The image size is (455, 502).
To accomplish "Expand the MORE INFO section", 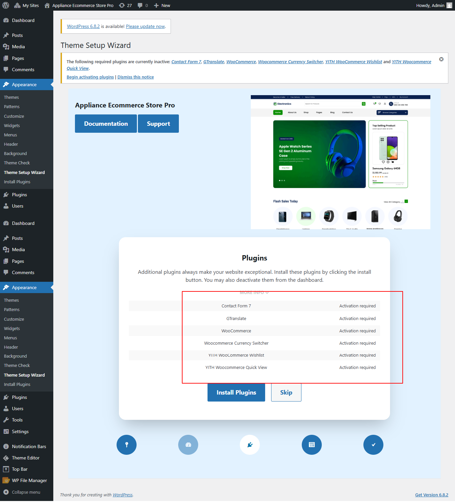I will coord(254,292).
